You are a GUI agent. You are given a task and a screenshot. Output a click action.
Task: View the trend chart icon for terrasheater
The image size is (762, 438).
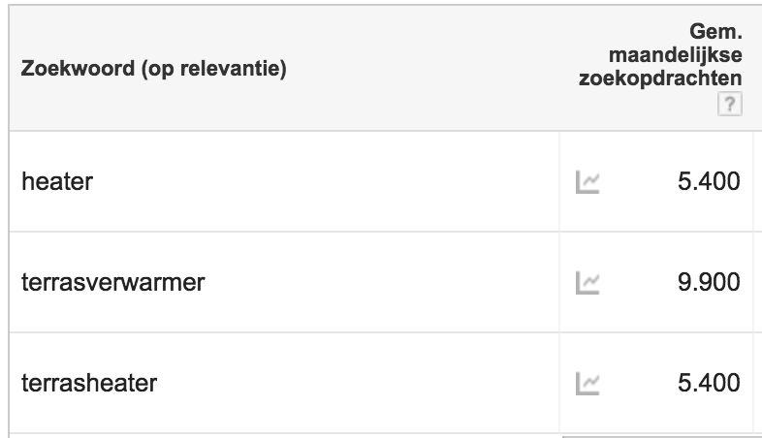tap(587, 384)
